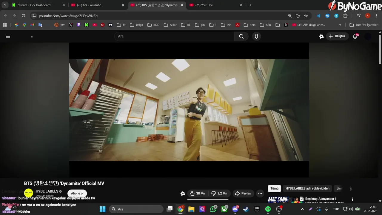The height and width of the screenshot is (215, 382).
Task: Open the 'iptv' bookmark
Action: pyautogui.click(x=59, y=25)
